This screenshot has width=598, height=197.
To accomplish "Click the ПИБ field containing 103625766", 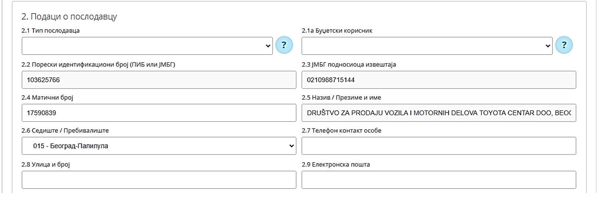I will click(159, 80).
